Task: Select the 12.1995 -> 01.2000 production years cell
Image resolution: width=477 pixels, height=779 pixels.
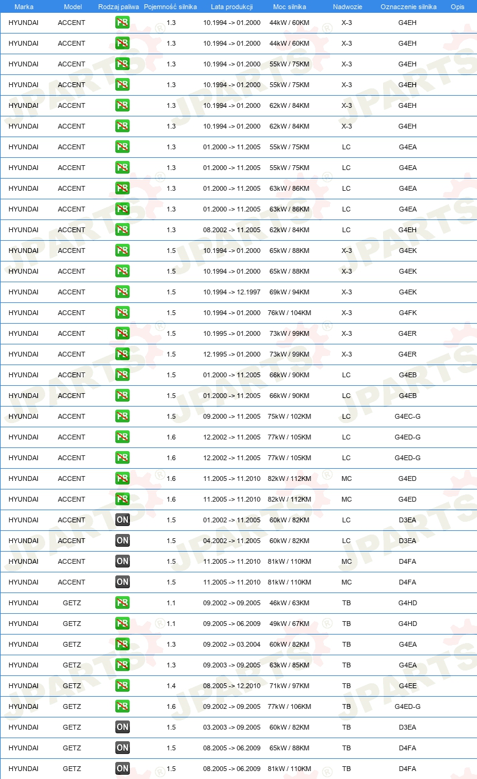Action: coord(232,354)
